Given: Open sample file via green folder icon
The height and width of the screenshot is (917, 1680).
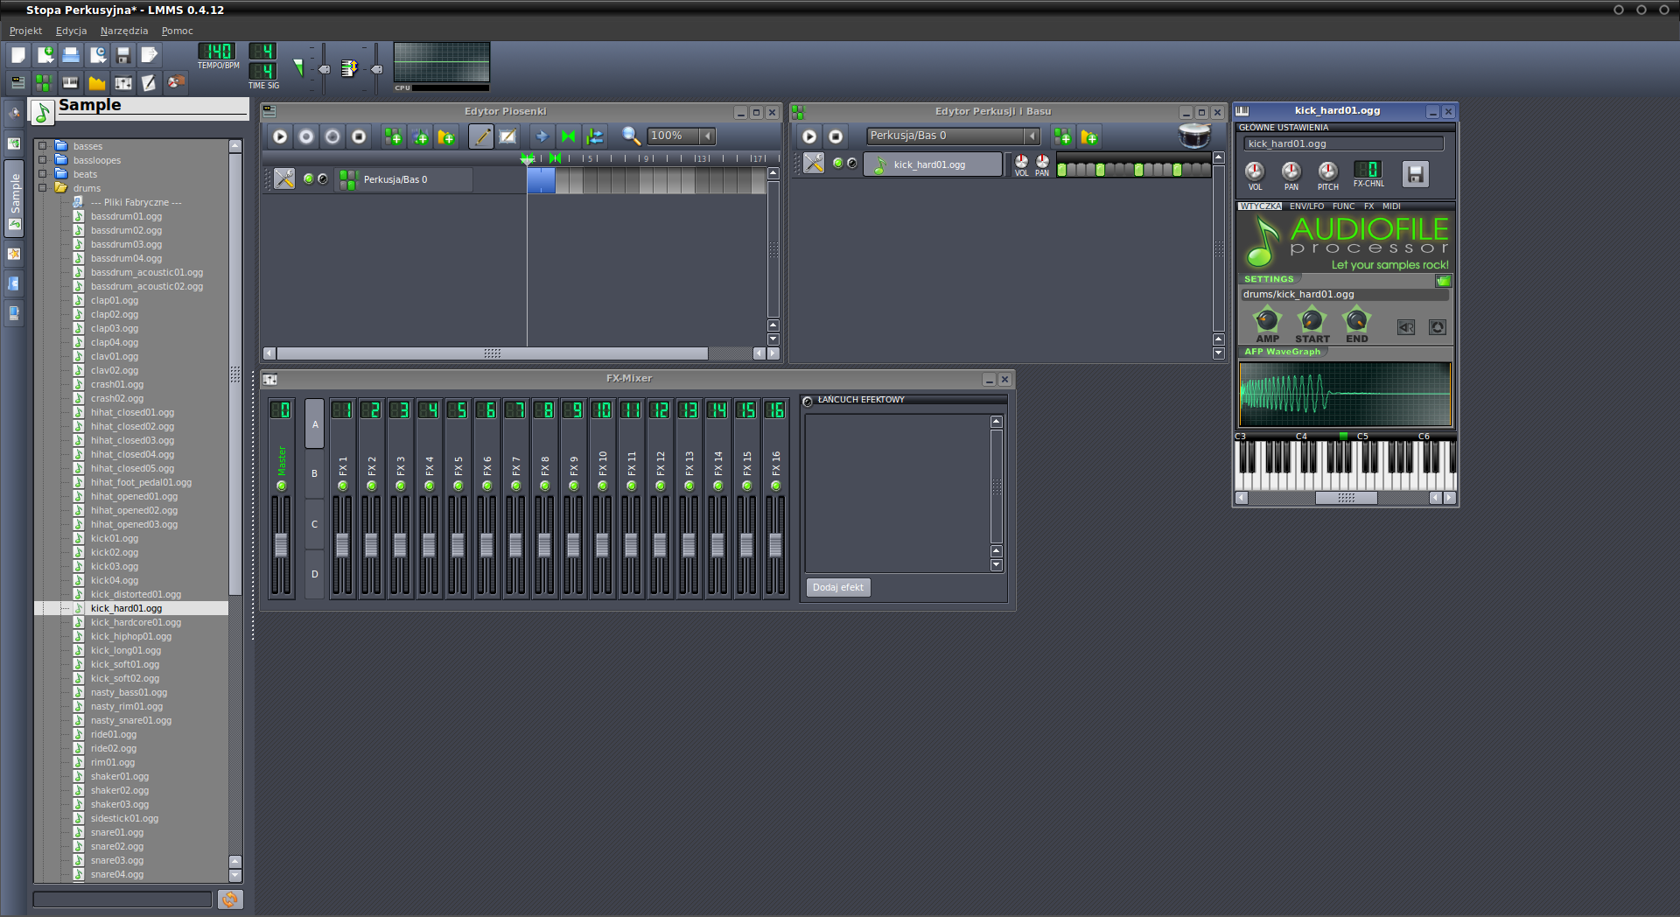Looking at the screenshot, I should pos(1444,280).
